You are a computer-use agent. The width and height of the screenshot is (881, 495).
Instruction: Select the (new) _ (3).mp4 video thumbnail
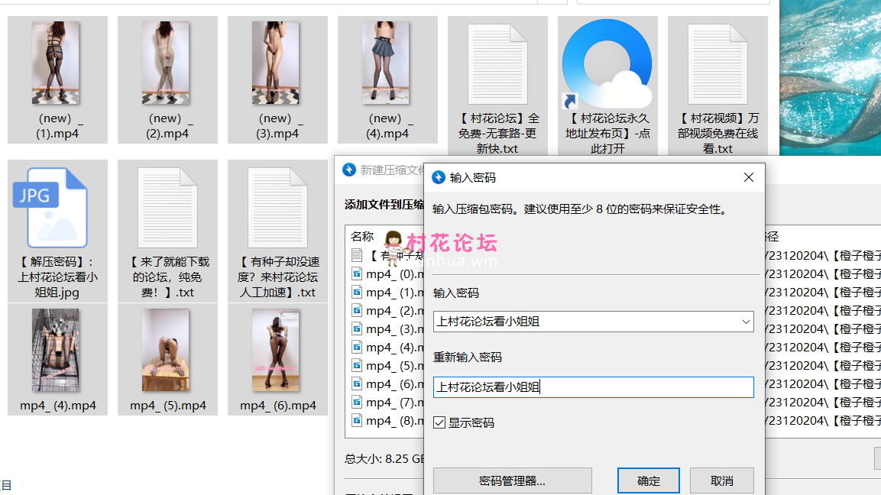pos(276,63)
